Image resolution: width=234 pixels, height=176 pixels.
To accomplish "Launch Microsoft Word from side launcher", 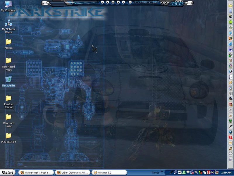I will pyautogui.click(x=230, y=49).
